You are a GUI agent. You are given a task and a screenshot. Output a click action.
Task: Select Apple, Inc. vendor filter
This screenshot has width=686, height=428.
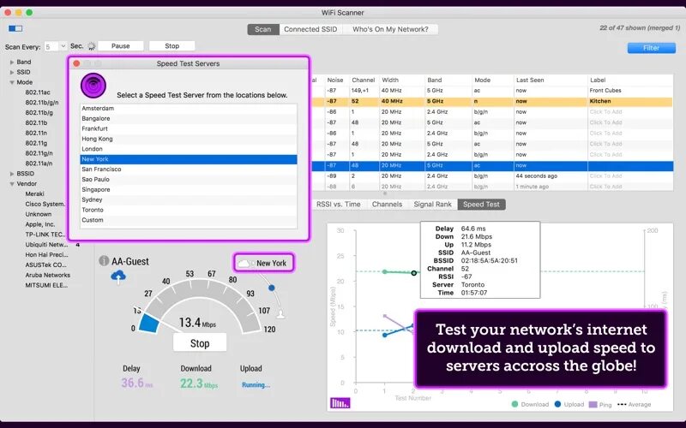coord(39,224)
